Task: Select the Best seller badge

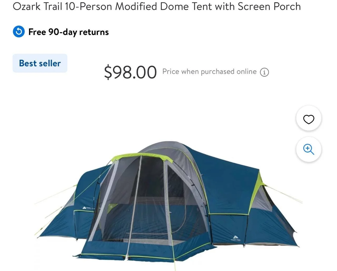Action: pyautogui.click(x=40, y=63)
